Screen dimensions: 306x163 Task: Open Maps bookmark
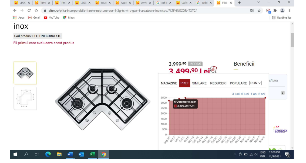(69, 18)
